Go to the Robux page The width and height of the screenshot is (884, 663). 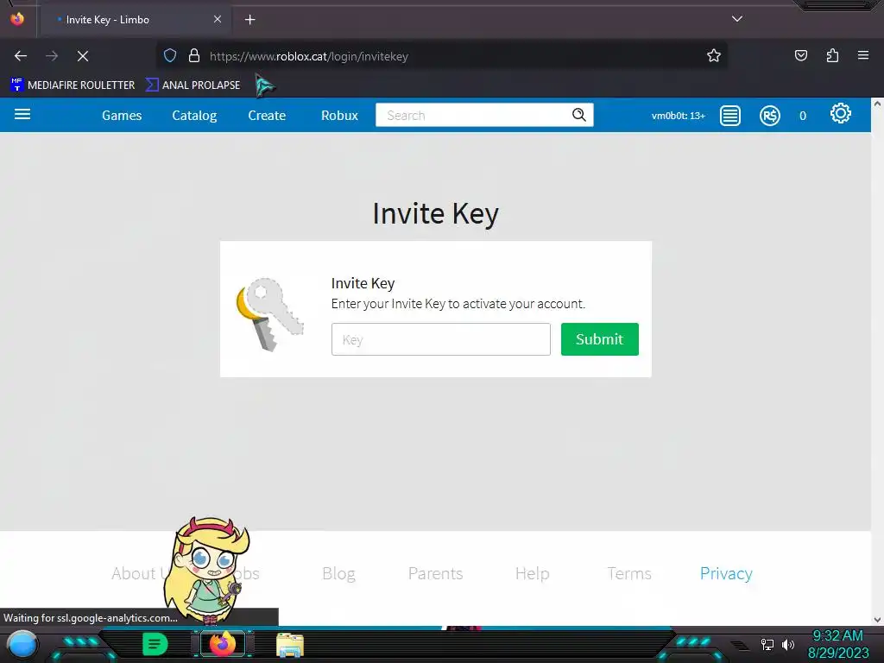point(339,116)
